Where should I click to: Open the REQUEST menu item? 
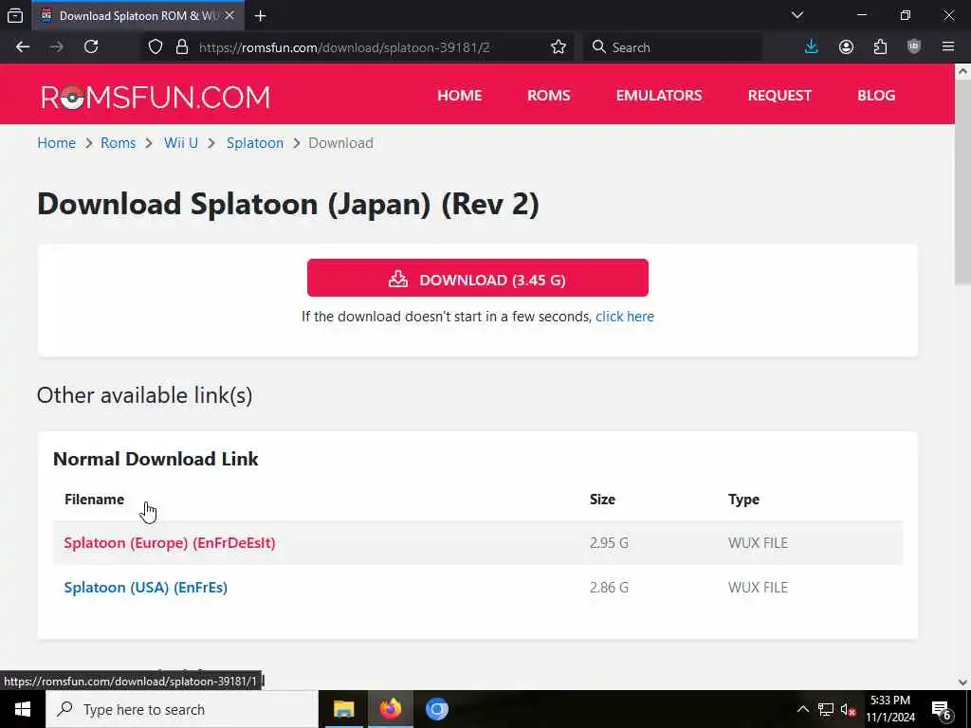779,96
